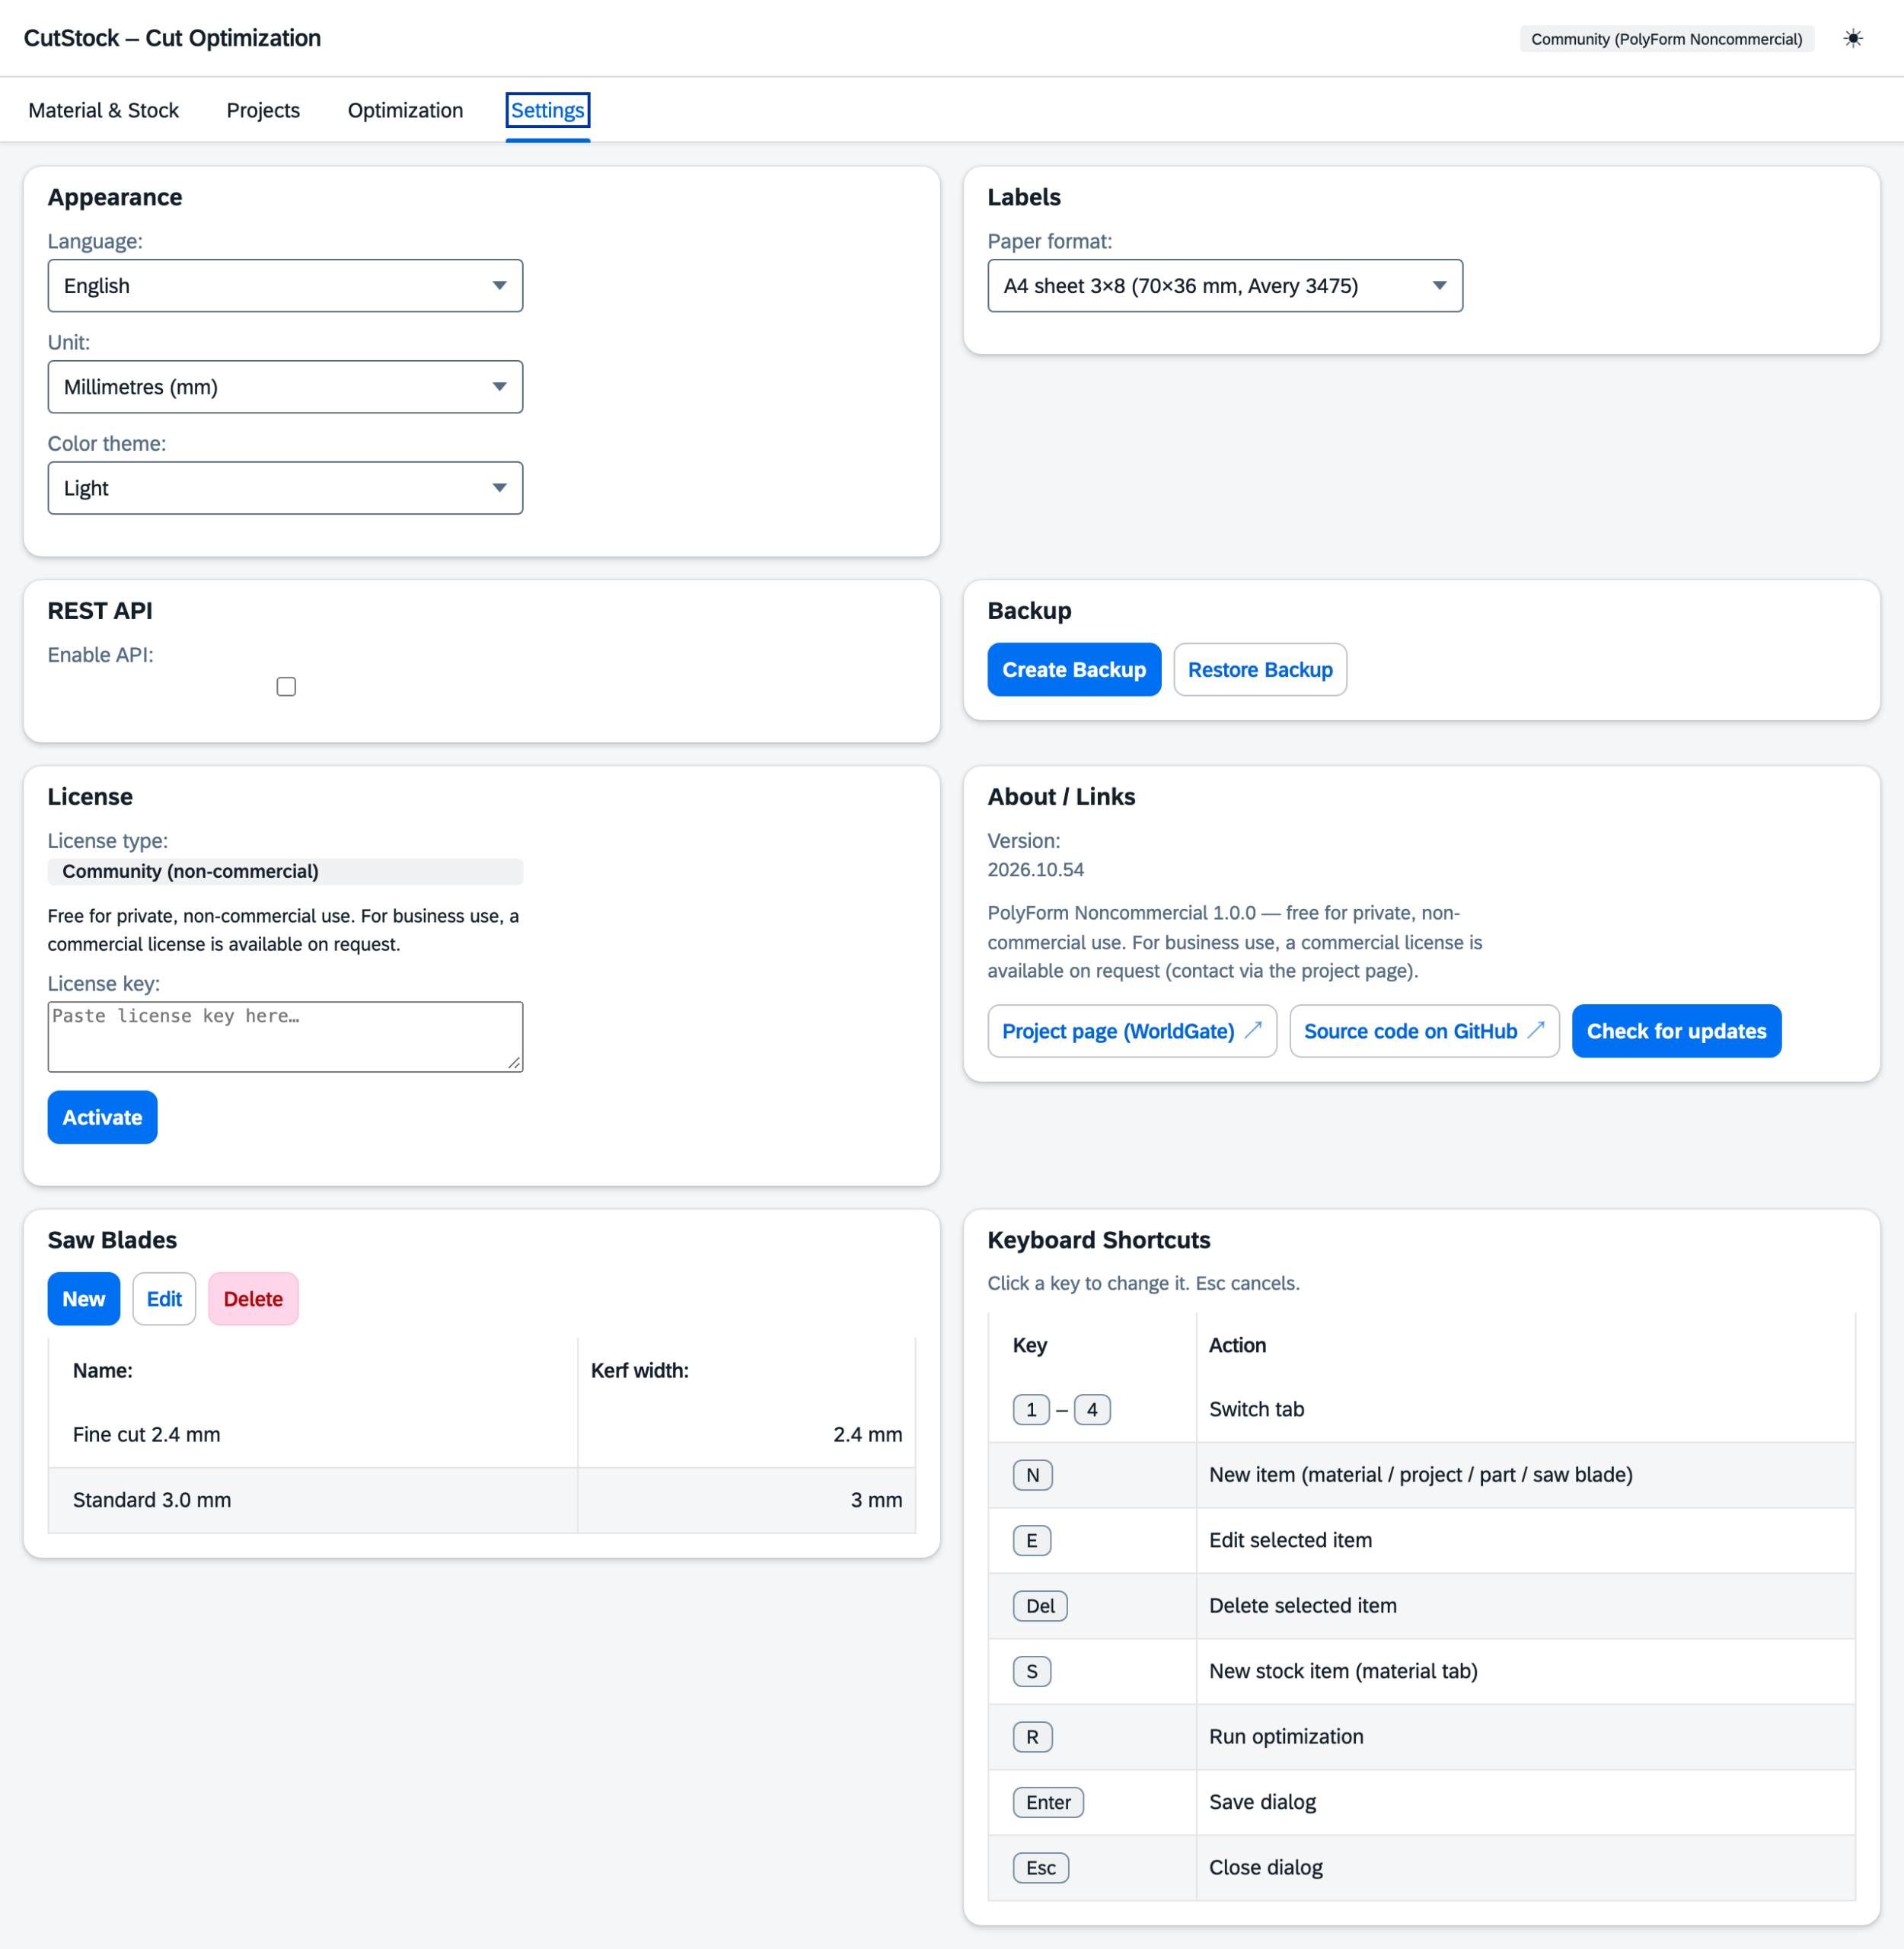This screenshot has width=1904, height=1949.
Task: Create a New saw blade
Action: point(84,1299)
